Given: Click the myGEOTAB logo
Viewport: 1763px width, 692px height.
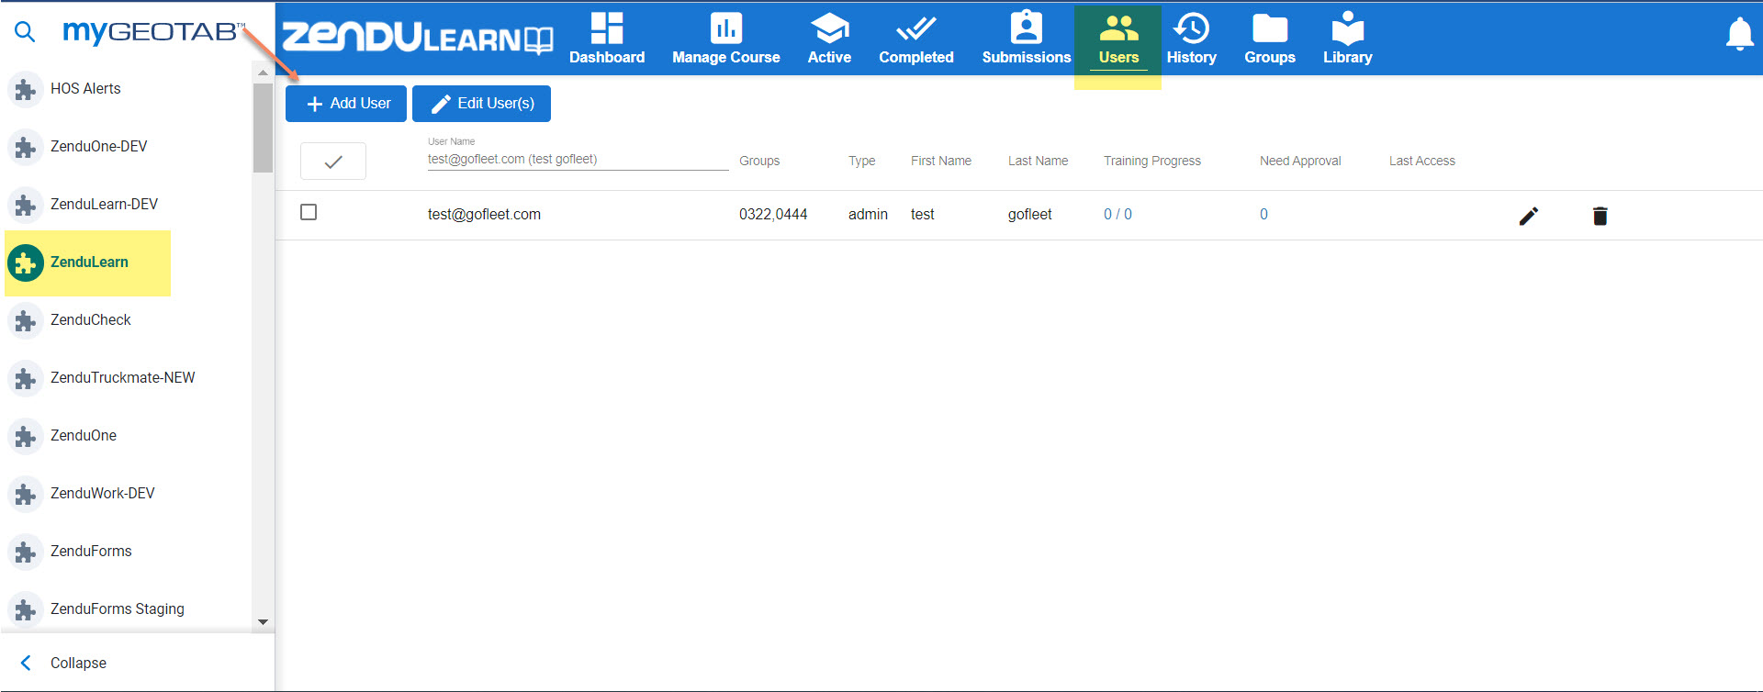Looking at the screenshot, I should click(x=153, y=32).
